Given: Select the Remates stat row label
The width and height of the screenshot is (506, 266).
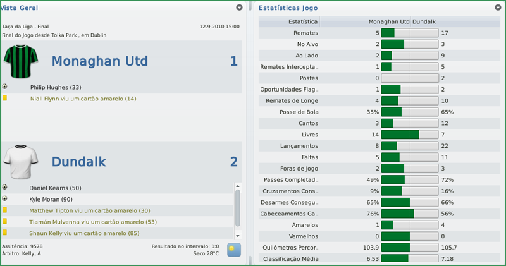Looking at the screenshot, I should (x=307, y=33).
